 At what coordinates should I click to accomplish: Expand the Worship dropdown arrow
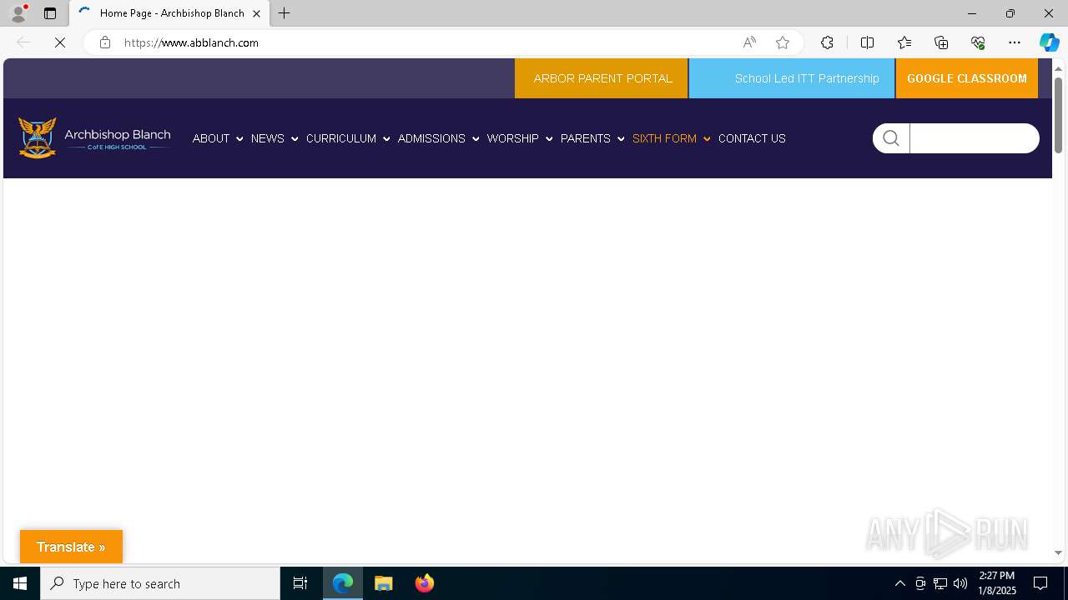(x=549, y=139)
